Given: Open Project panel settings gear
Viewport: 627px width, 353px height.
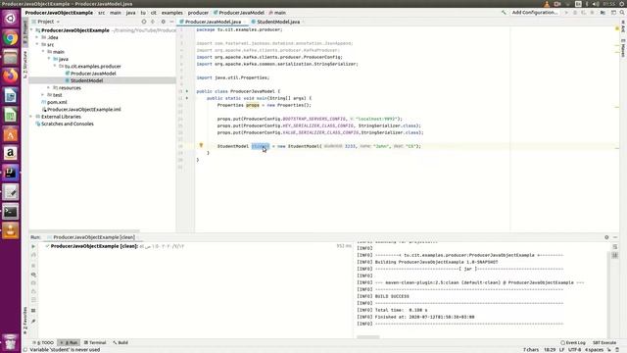Looking at the screenshot, I should tap(163, 22).
